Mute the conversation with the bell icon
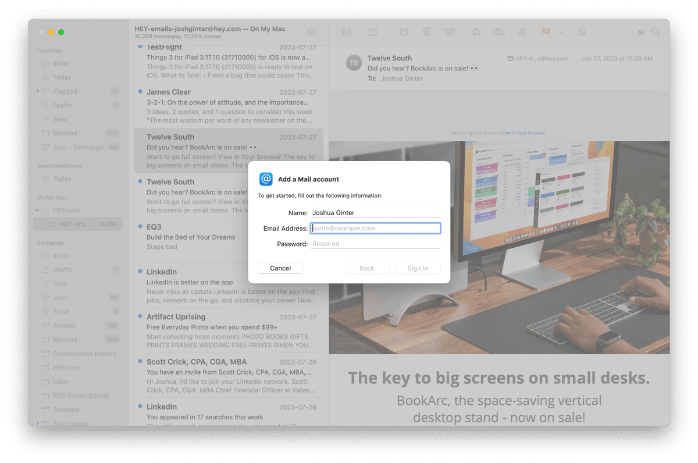This screenshot has height=463, width=698. pos(582,32)
